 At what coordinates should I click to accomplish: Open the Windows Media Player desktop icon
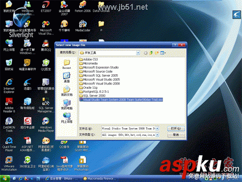(x=46, y=125)
